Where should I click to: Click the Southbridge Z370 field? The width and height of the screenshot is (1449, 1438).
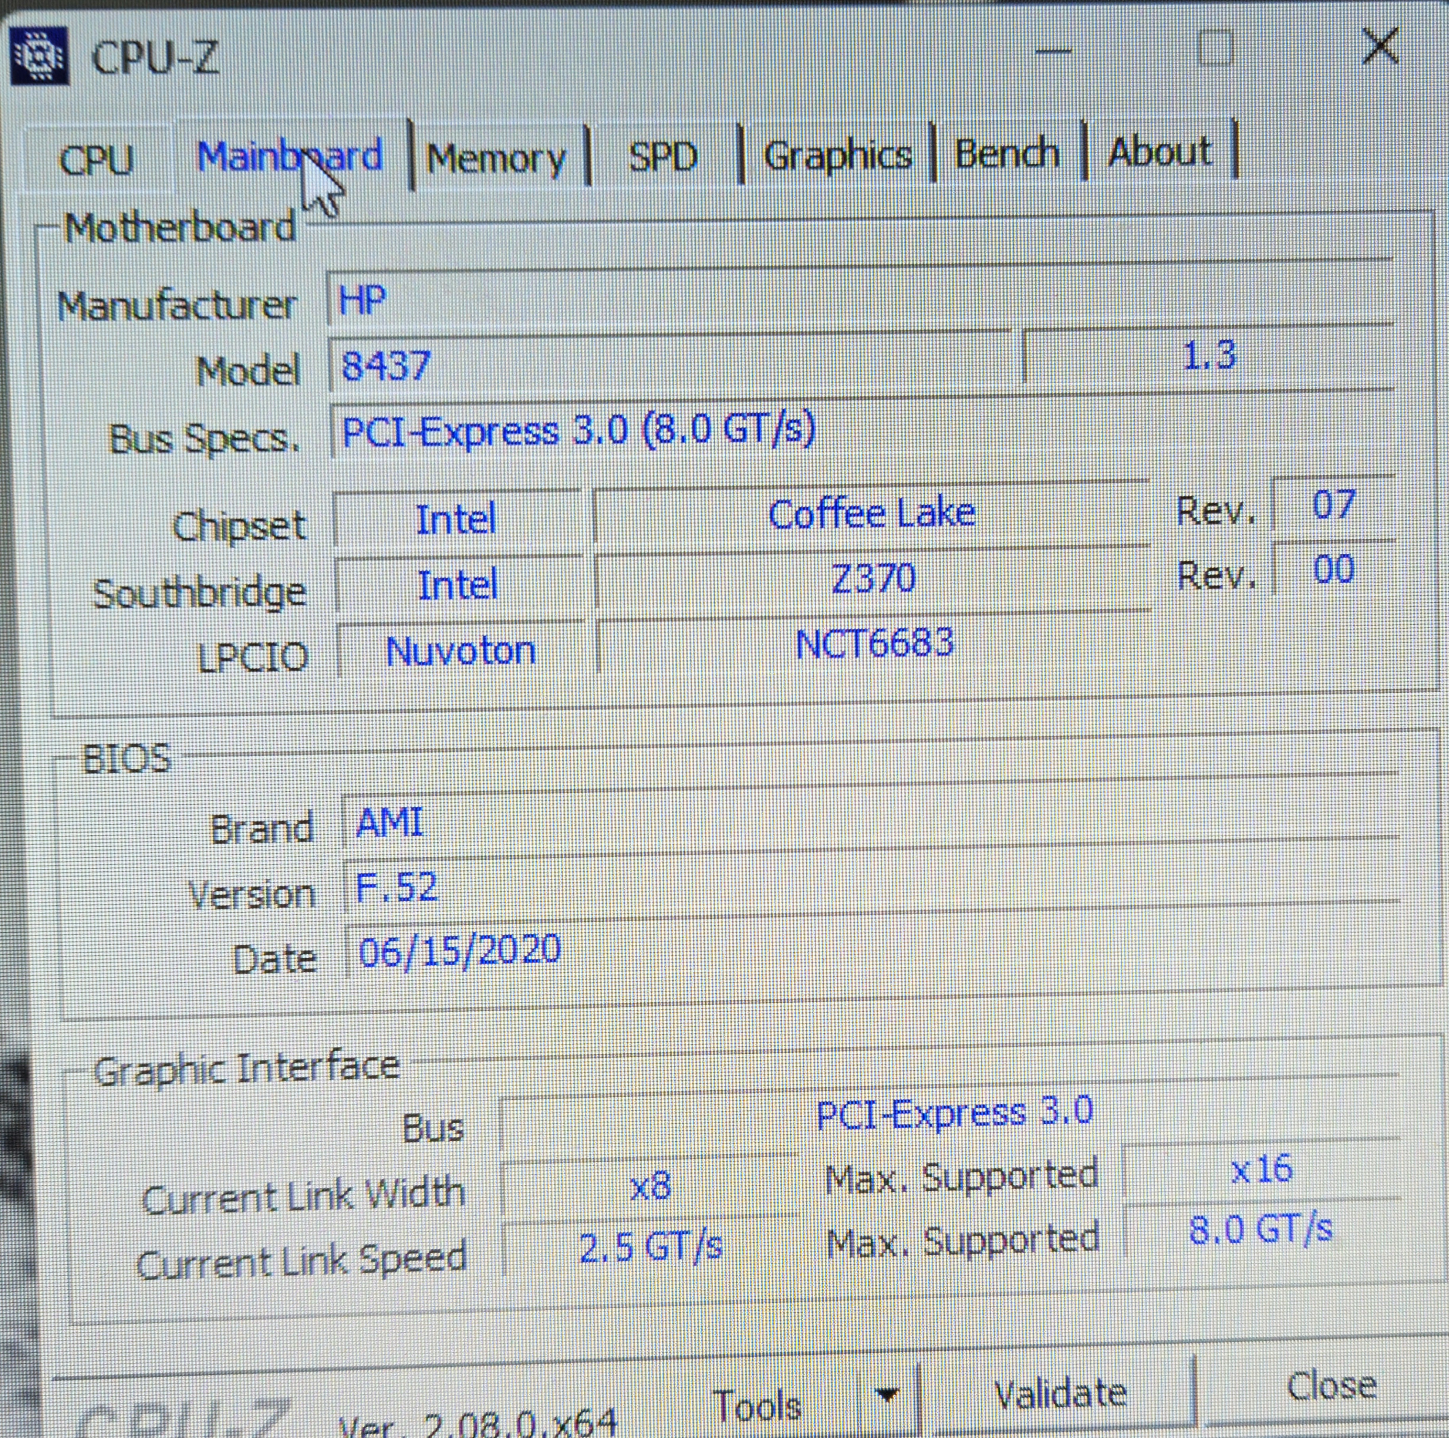pyautogui.click(x=873, y=579)
